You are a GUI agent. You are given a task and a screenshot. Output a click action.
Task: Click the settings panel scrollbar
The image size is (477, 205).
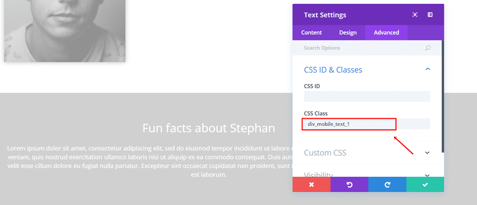443,96
